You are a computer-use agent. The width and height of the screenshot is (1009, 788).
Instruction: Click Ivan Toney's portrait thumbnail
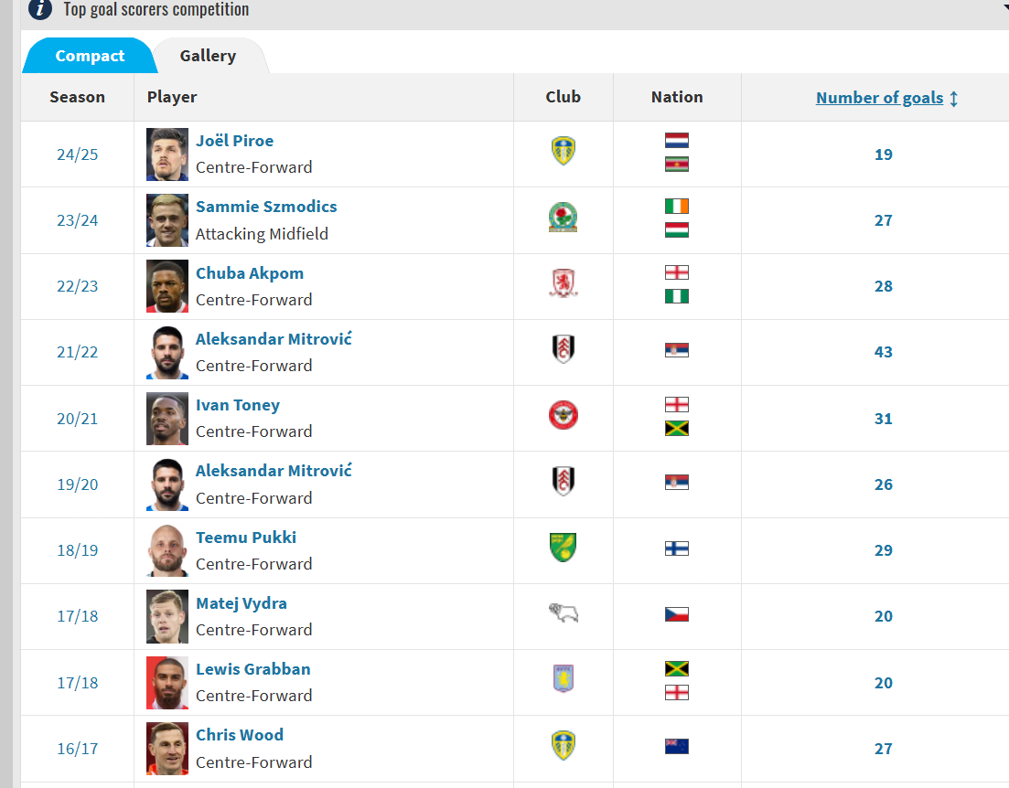pyautogui.click(x=167, y=419)
